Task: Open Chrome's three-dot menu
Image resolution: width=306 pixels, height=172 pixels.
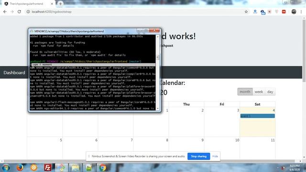Action: click(301, 11)
